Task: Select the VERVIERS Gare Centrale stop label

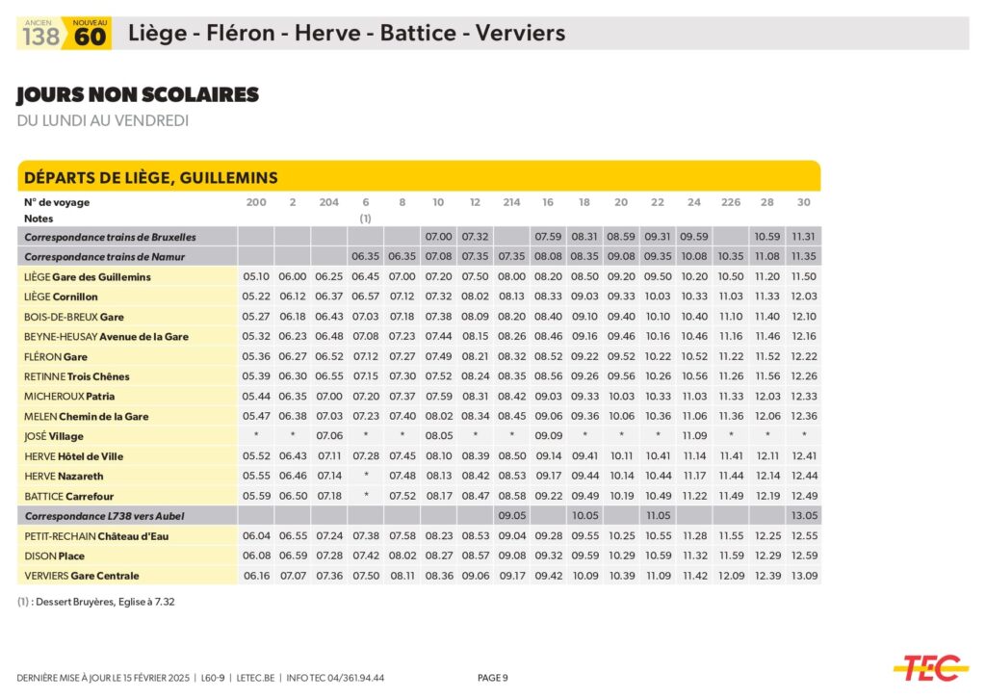Action: click(82, 576)
